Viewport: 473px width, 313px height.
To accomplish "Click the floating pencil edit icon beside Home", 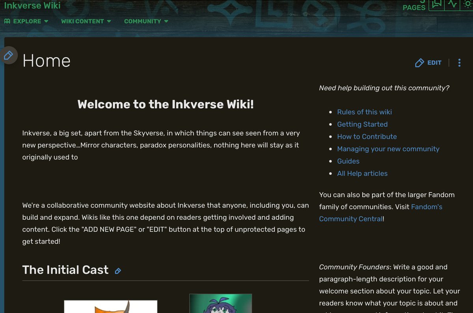I will 8,55.
